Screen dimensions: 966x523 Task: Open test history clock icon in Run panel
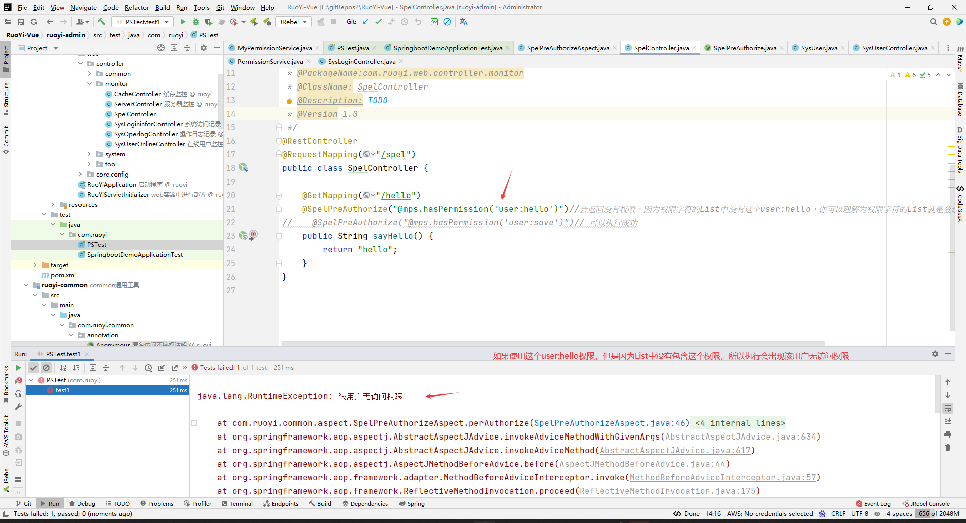pyautogui.click(x=148, y=368)
